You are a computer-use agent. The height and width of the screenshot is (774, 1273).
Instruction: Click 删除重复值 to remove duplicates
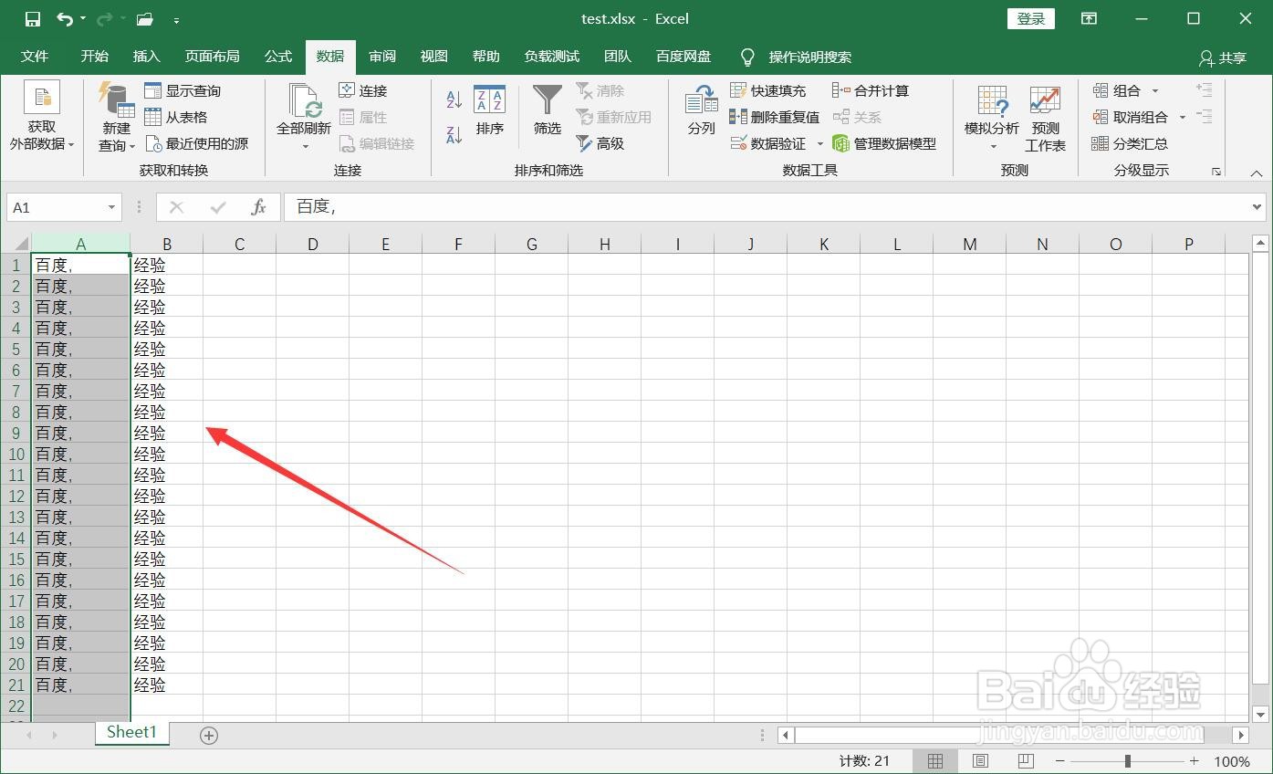point(775,117)
